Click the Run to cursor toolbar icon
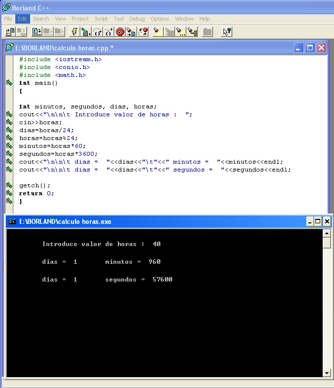Screen dimensions: 334x388 (x=86, y=32)
